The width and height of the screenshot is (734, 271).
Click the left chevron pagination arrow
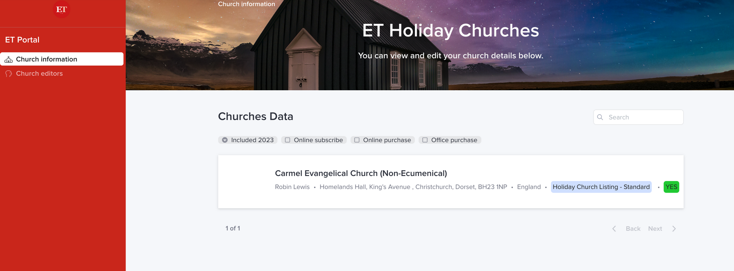[614, 229]
